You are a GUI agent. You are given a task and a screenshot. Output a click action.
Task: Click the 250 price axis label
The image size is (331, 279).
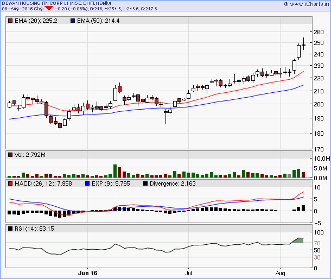coord(319,43)
